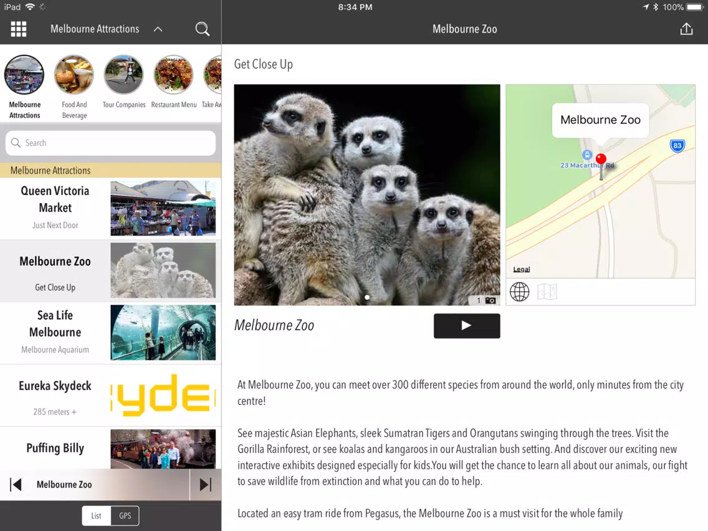Open the folded map icon
Screen dimensions: 708x531
click(x=547, y=292)
